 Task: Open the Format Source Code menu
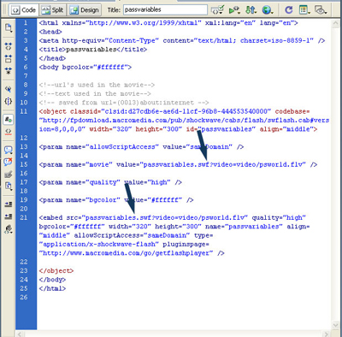coord(9,229)
